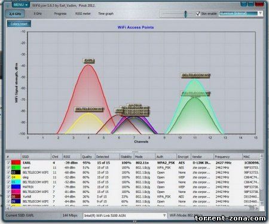The width and height of the screenshot is (269, 224).
Task: Sort by the SSID column header
Action: [x=36, y=157]
